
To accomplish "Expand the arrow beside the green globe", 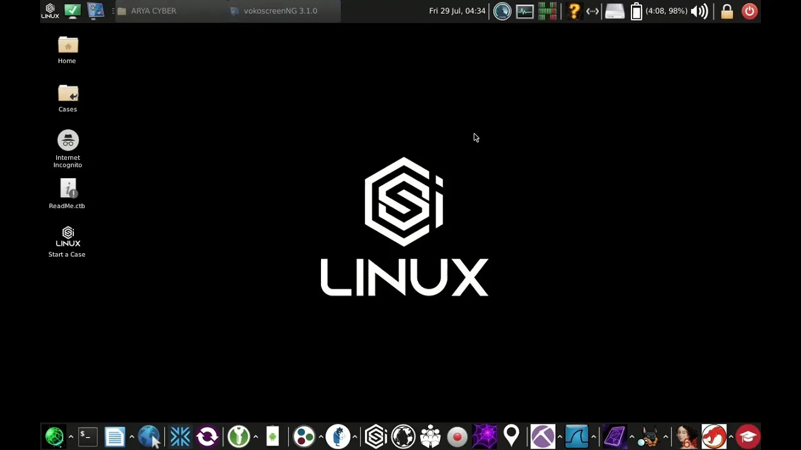I will [x=71, y=436].
